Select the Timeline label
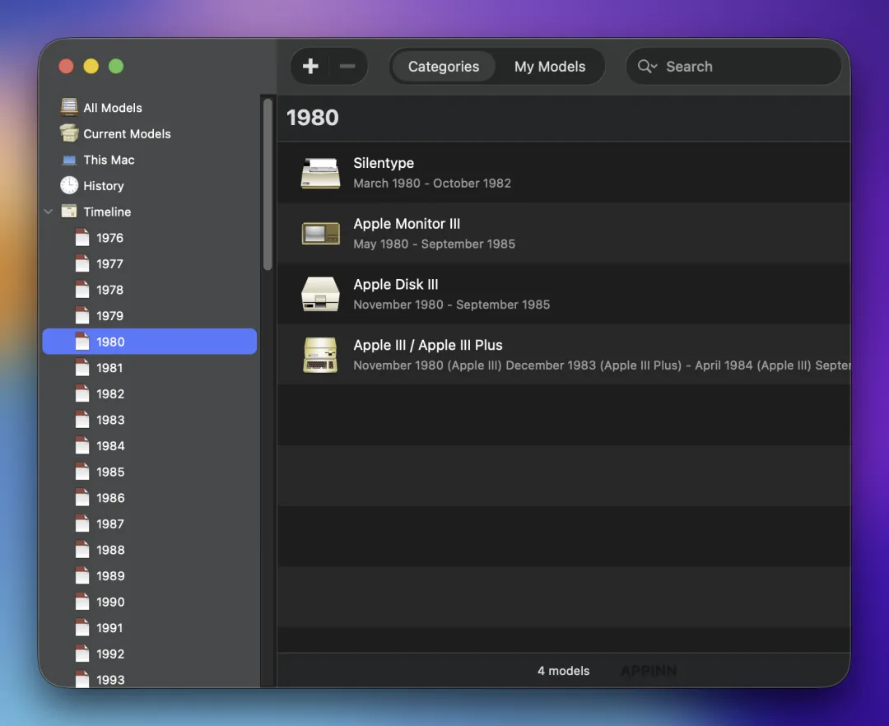Screen dimensions: 889x726 (107, 212)
